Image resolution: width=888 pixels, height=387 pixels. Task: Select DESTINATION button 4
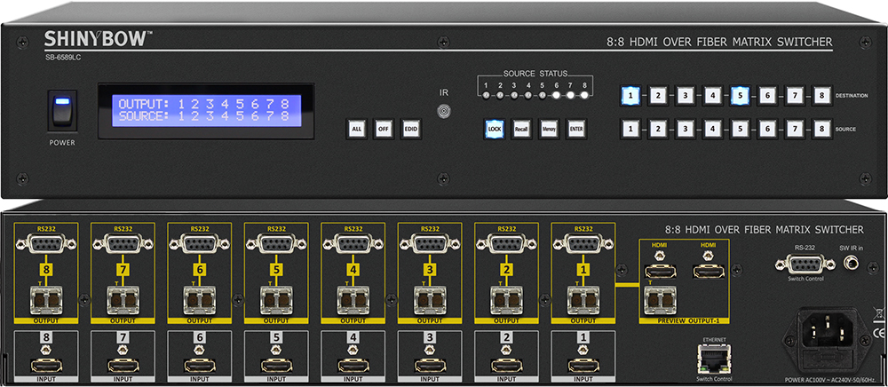coord(712,96)
